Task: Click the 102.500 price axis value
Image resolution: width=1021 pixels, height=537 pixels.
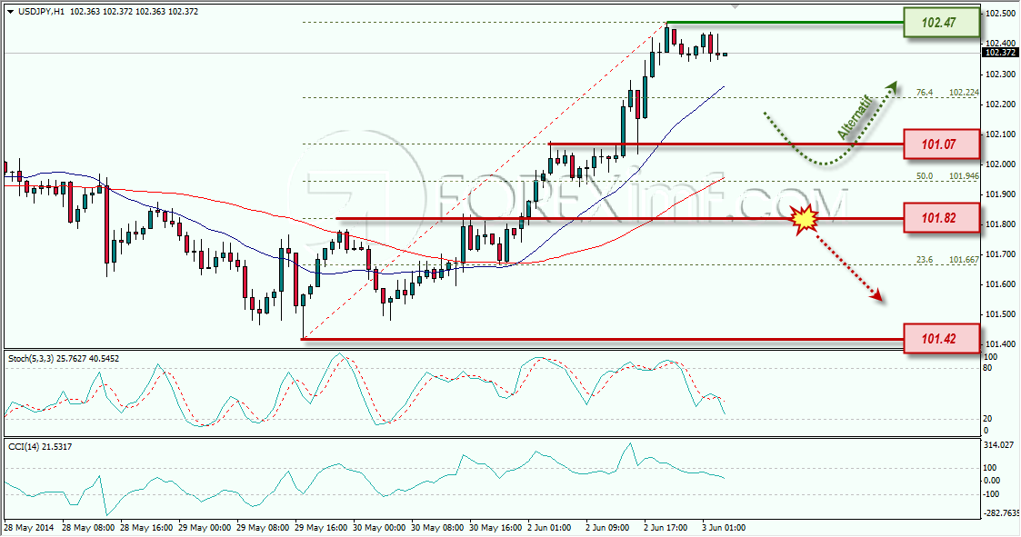Action: tap(1001, 13)
